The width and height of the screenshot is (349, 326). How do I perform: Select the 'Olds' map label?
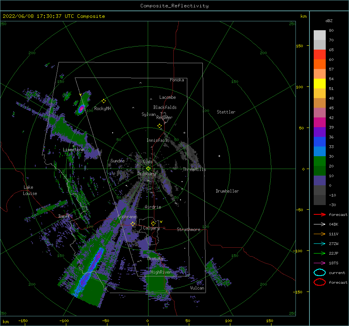point(148,162)
